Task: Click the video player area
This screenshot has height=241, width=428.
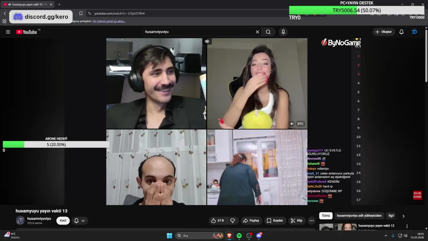Action: coord(207,122)
